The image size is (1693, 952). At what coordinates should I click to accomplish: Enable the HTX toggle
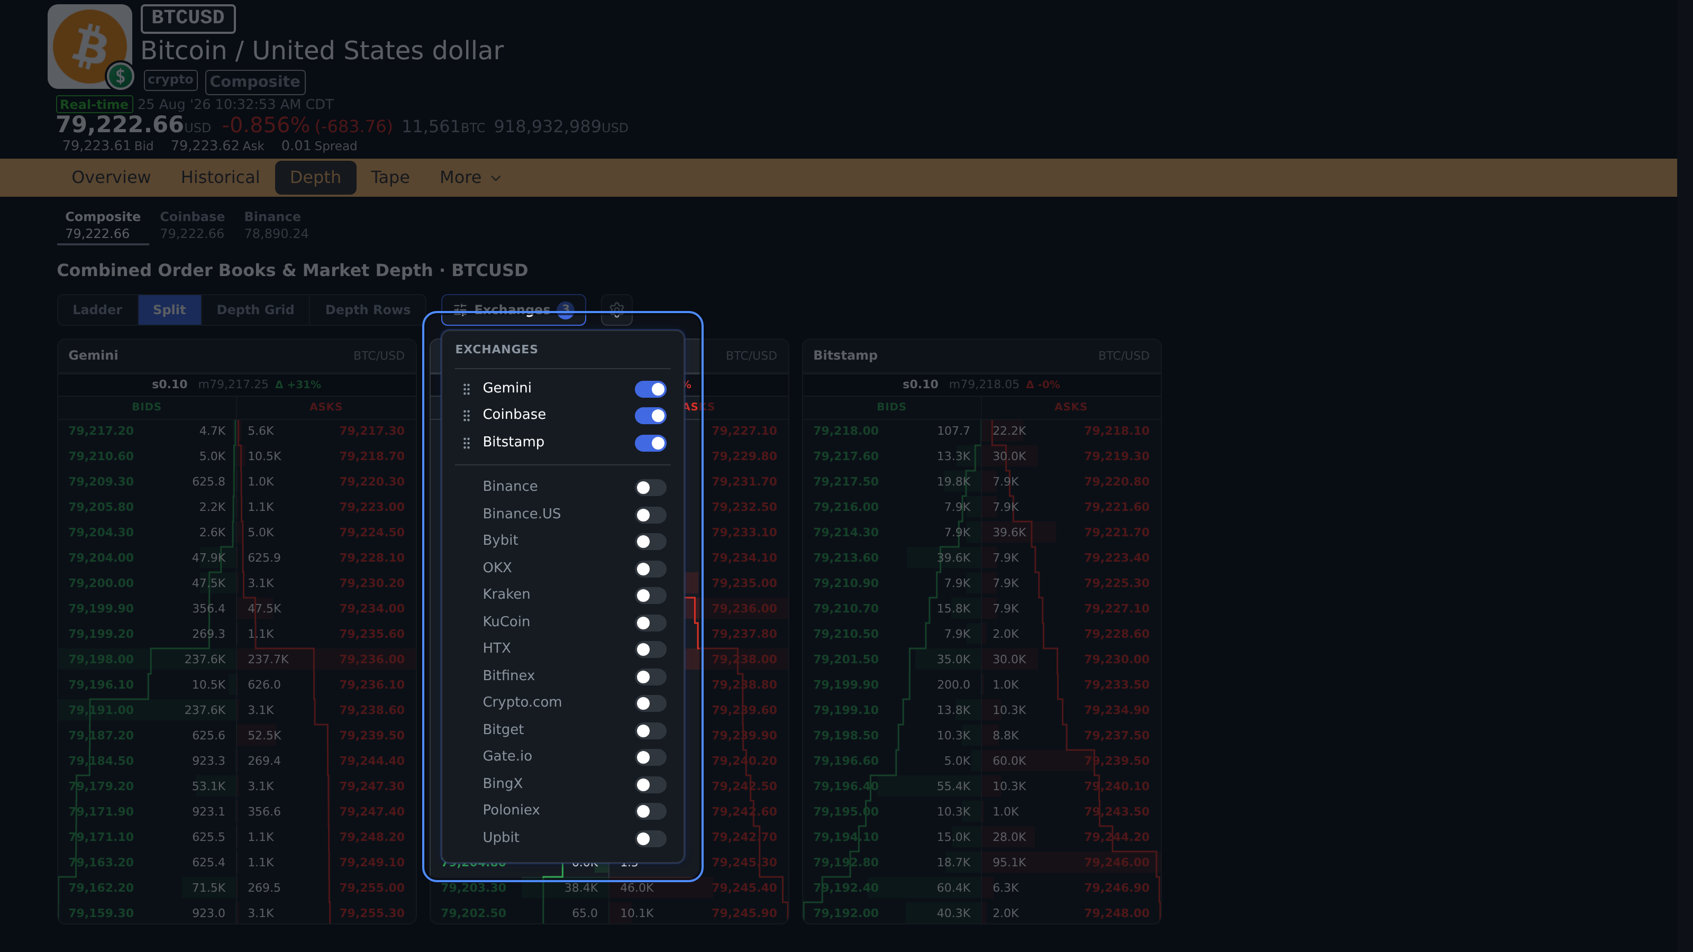point(650,649)
